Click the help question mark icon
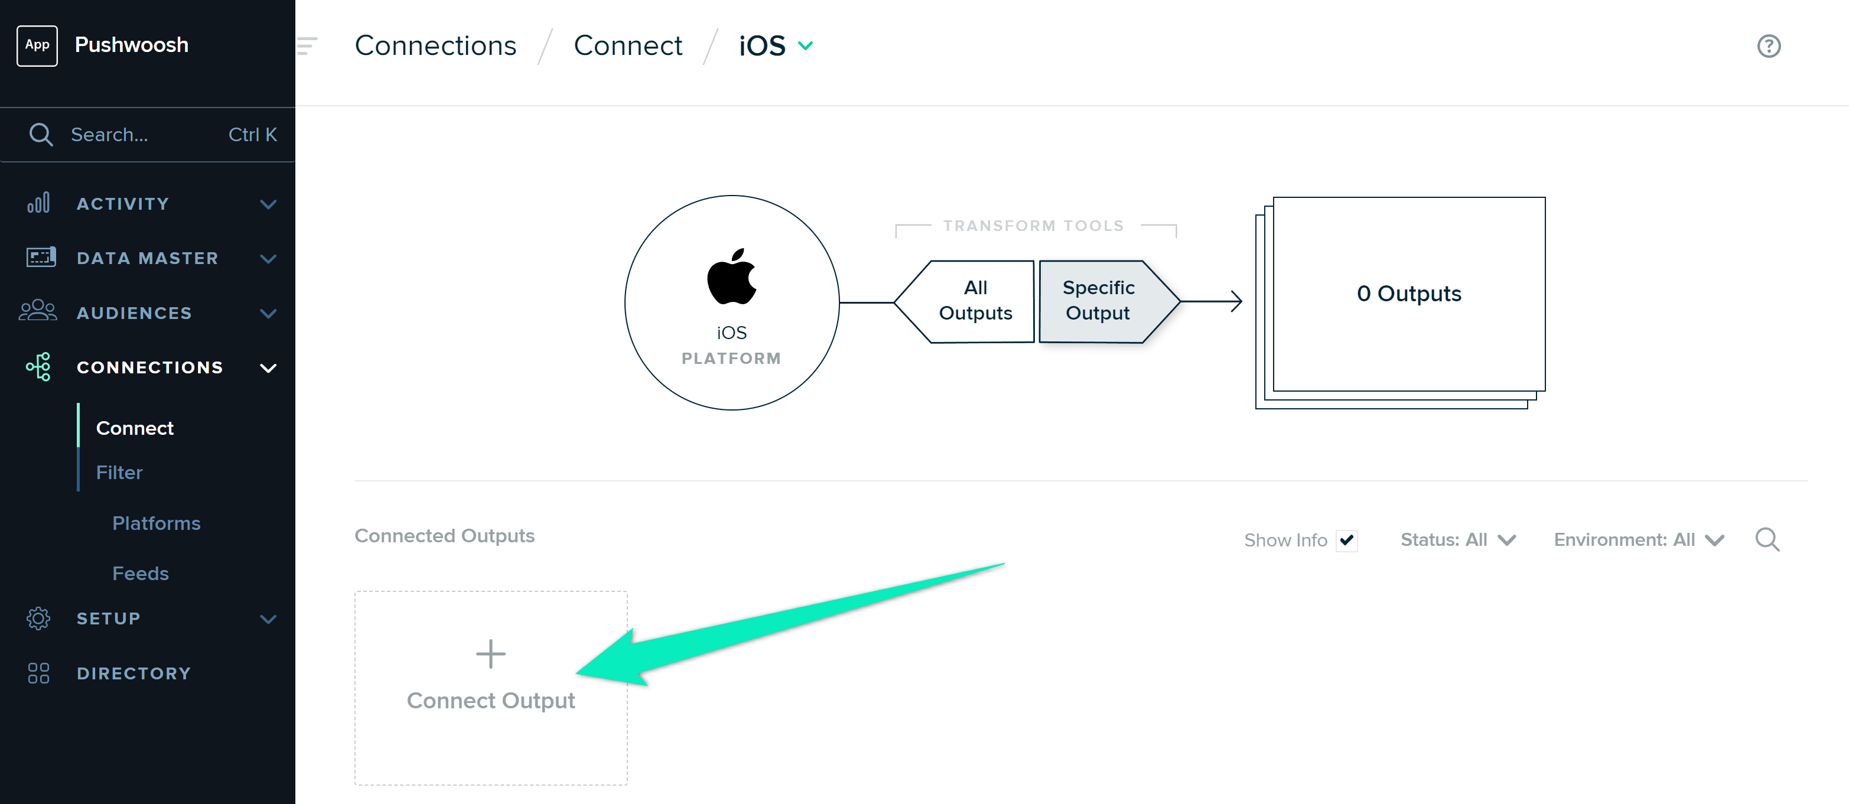Viewport: 1849px width, 804px height. pos(1768,46)
